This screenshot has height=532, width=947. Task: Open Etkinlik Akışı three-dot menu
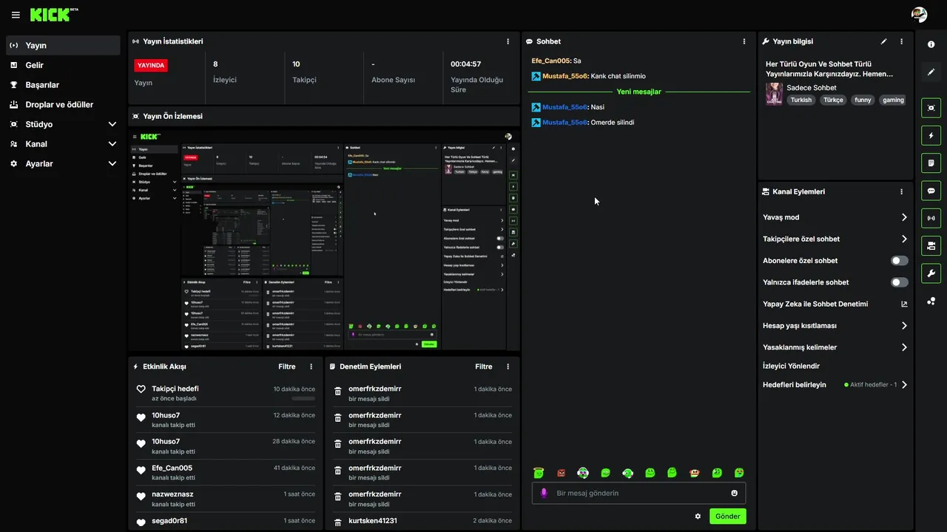pos(311,366)
